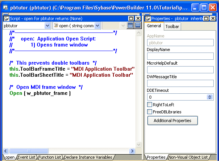
Task: Open the disabled third script dropdown
Action: (123, 26)
